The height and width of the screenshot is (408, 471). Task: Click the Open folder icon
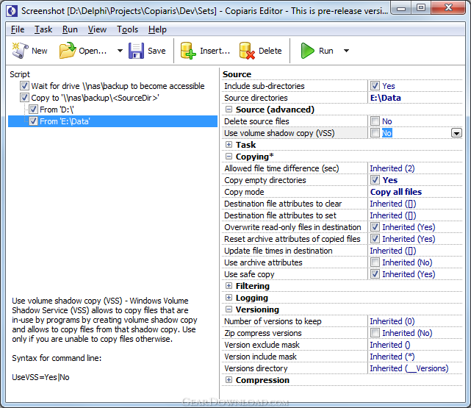(x=68, y=51)
